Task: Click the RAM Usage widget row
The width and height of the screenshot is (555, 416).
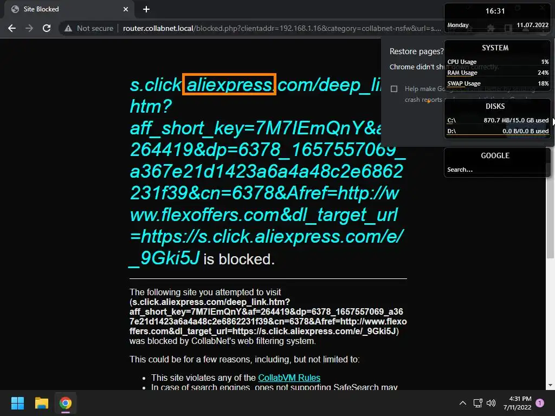Action: 498,73
